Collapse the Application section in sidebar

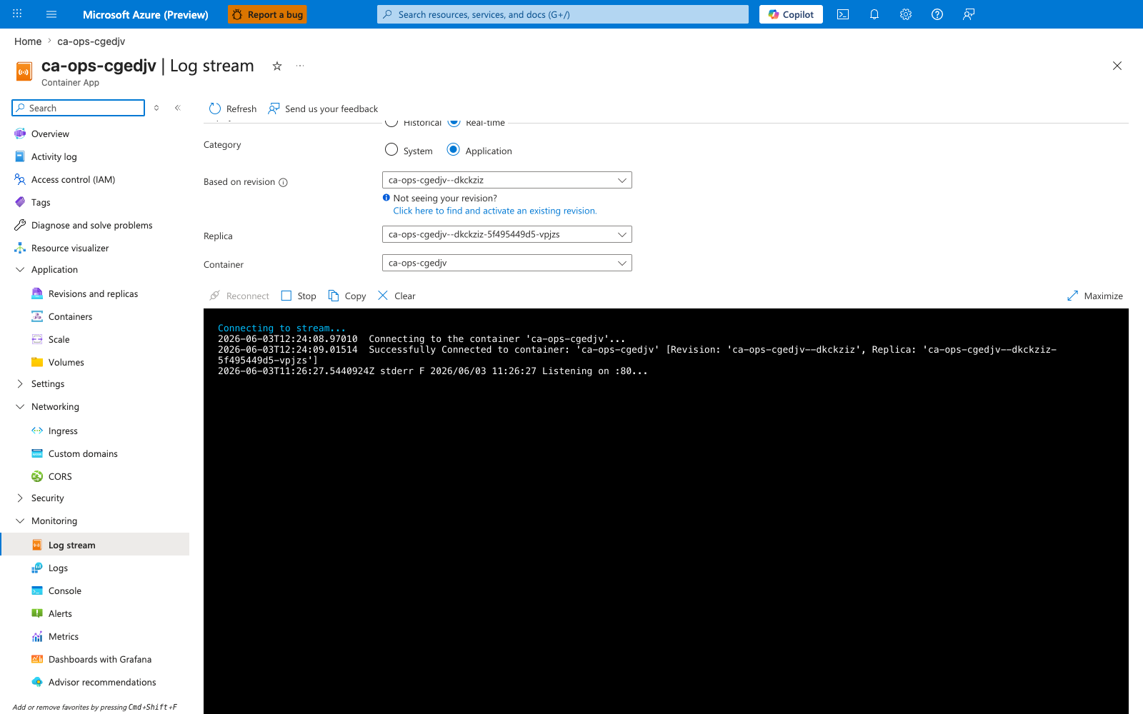(x=20, y=270)
